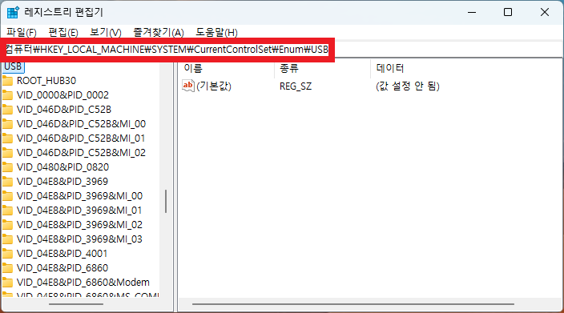This screenshot has width=564, height=313.
Task: Select VID_04E8&PID_6860 key label
Action: pos(62,267)
